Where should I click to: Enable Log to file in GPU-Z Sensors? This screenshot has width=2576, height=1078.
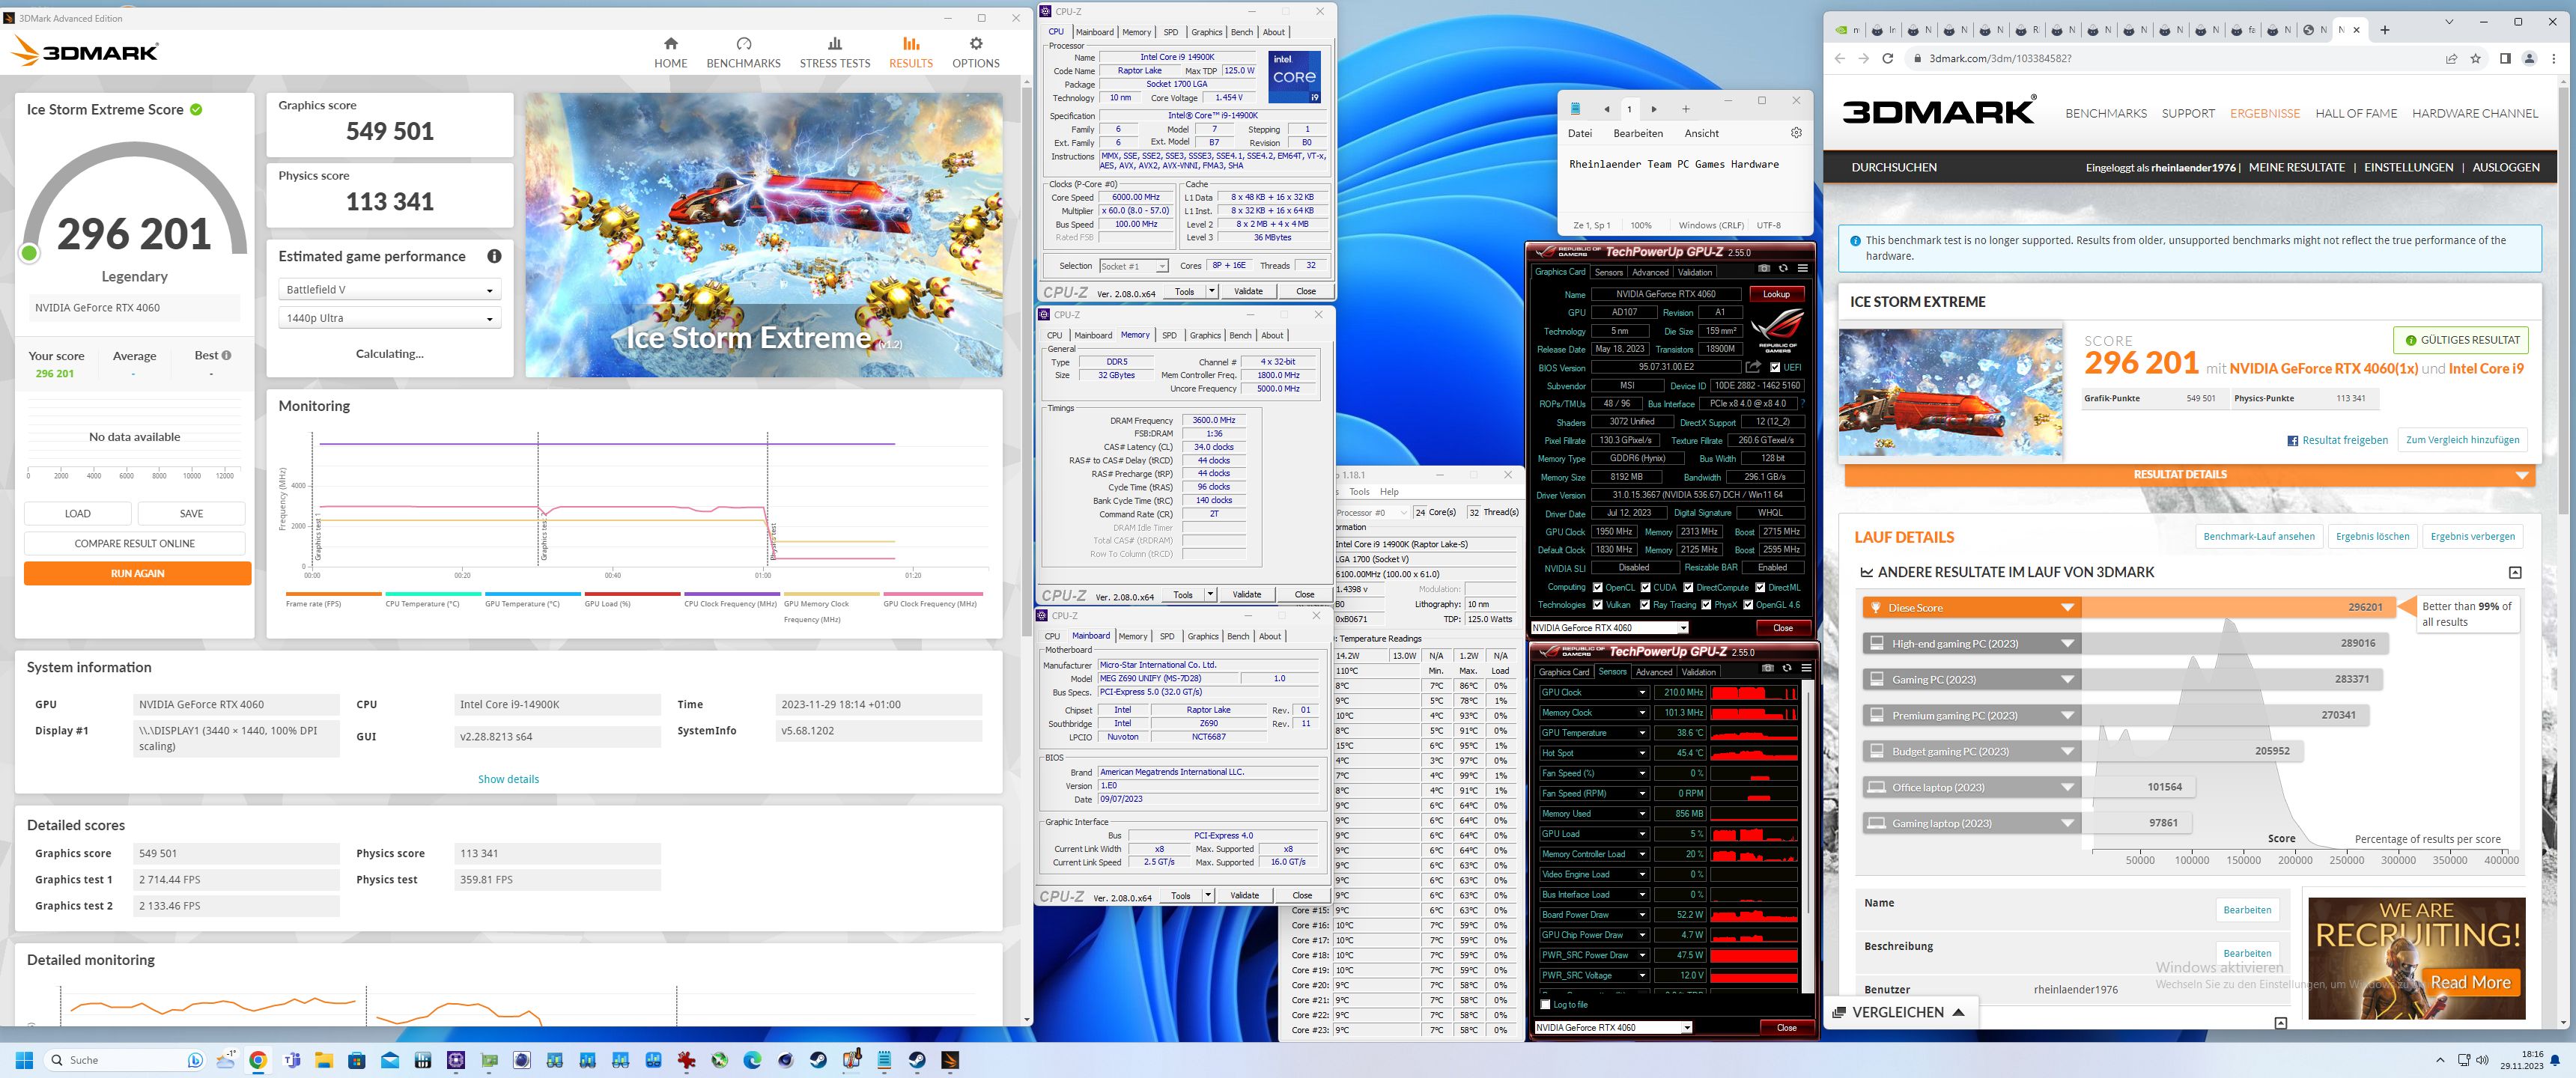1546,1004
